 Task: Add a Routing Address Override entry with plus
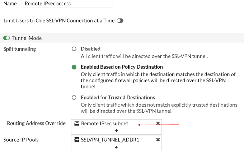[116, 131]
